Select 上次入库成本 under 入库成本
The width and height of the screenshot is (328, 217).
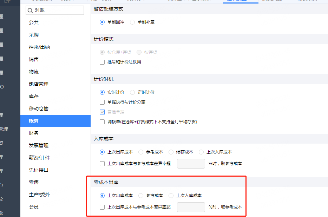click(x=201, y=152)
